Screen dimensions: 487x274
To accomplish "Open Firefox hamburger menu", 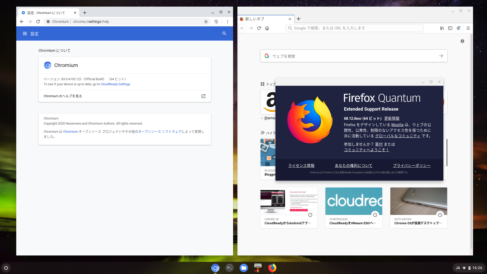I will (x=468, y=28).
